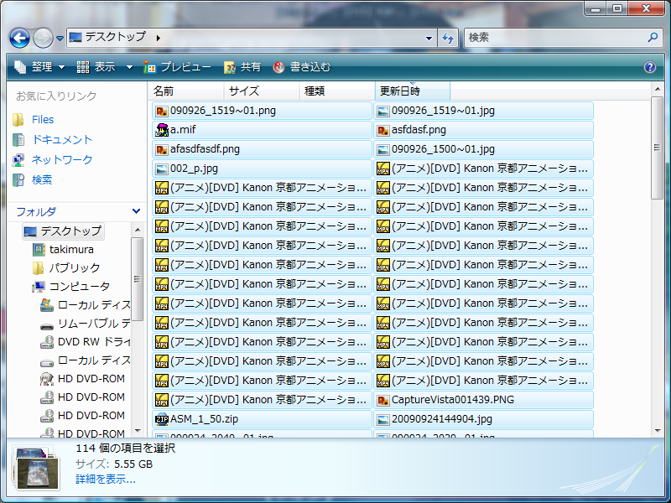Sort by the 更新日時 column header

click(x=412, y=91)
